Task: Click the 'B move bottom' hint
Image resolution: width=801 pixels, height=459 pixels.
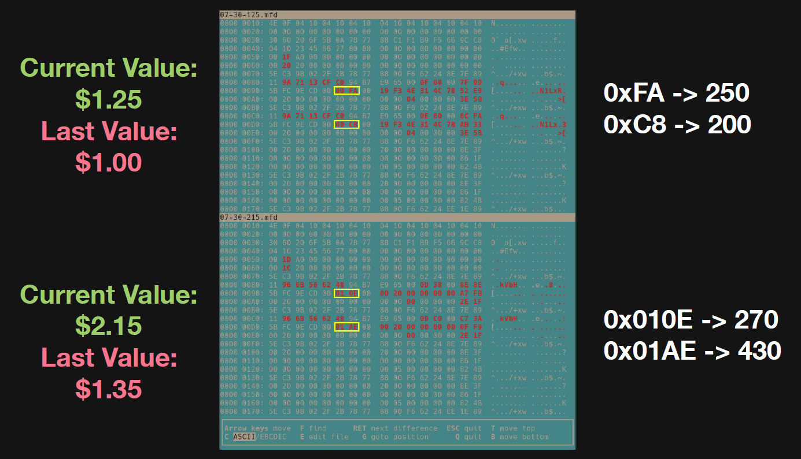Action: (519, 437)
